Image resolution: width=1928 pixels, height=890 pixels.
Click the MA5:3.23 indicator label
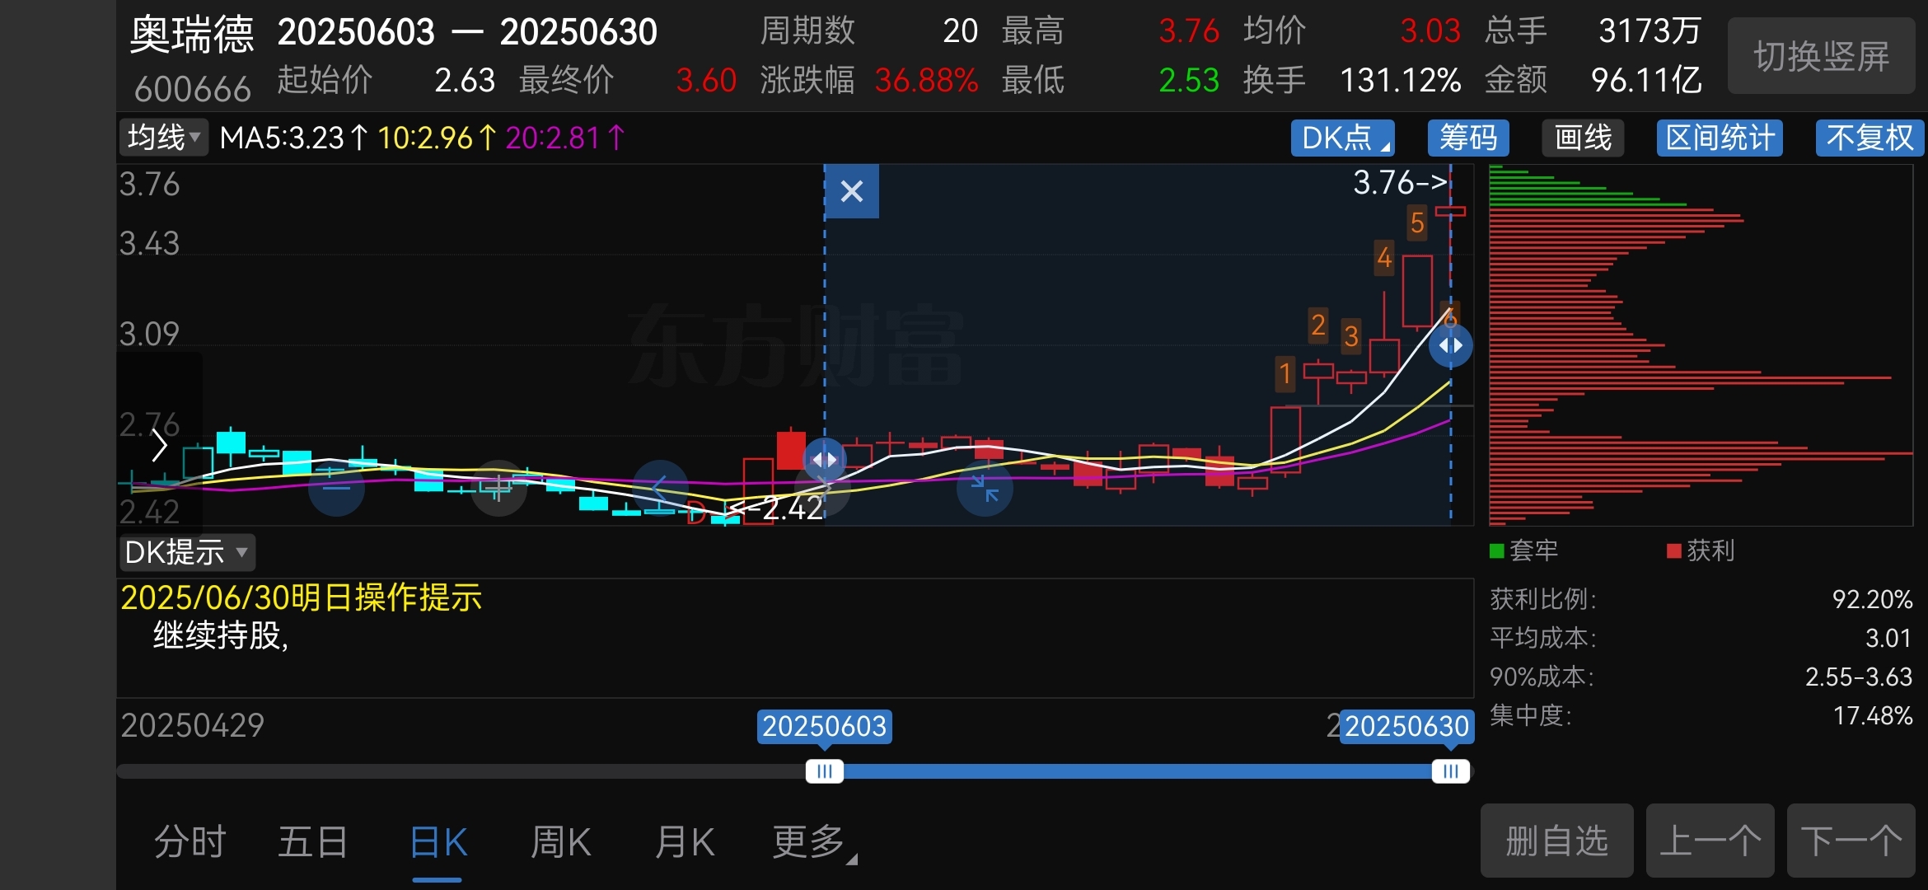coord(294,138)
